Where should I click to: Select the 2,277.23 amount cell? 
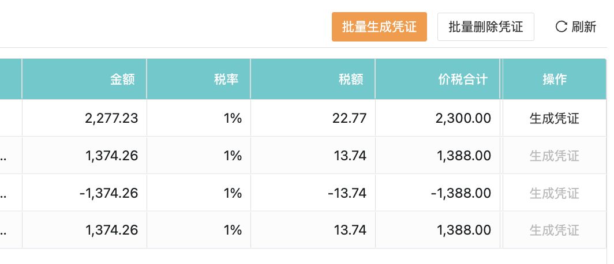pyautogui.click(x=111, y=119)
